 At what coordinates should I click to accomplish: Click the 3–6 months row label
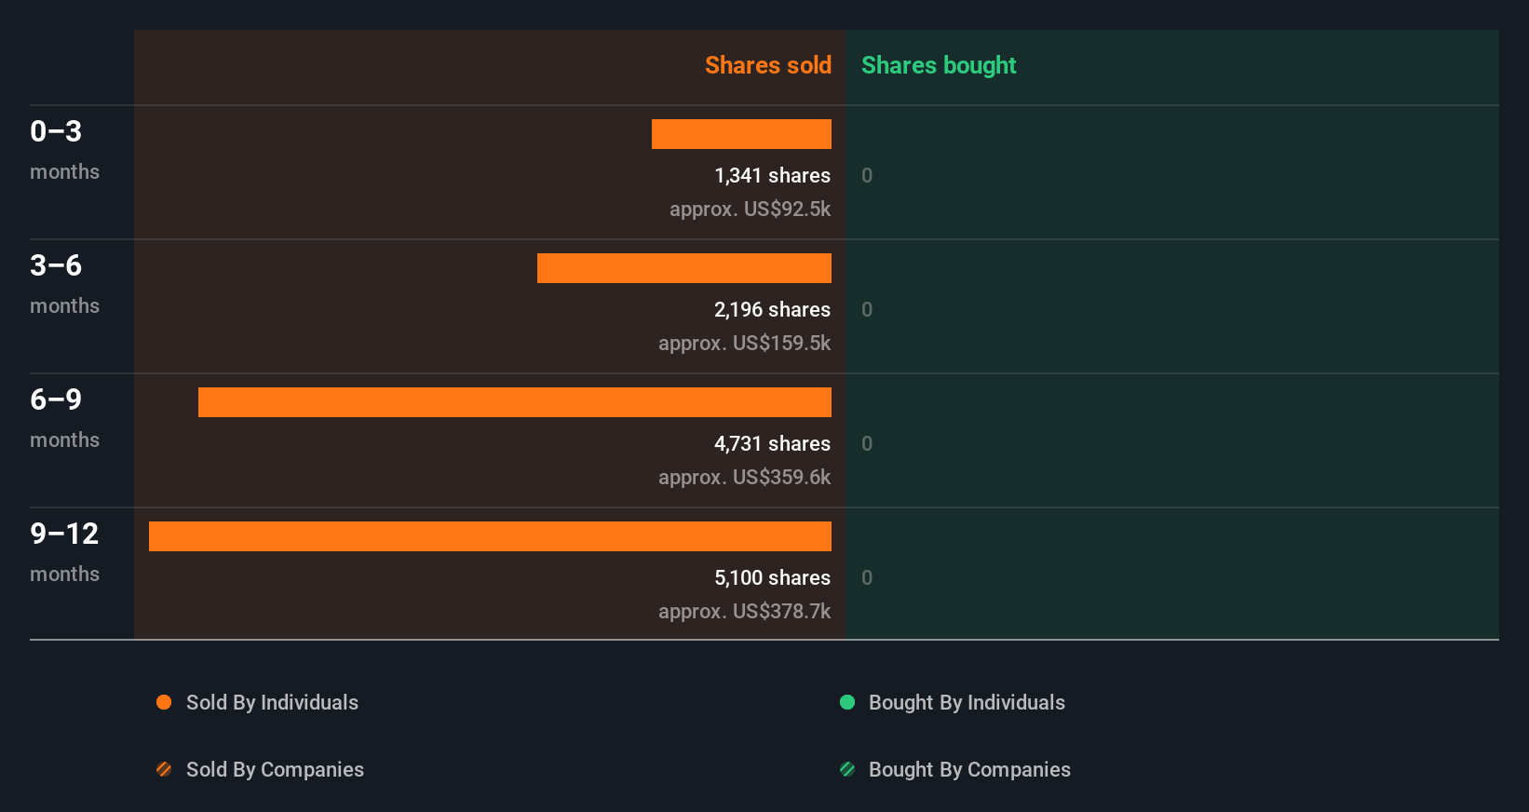click(64, 284)
